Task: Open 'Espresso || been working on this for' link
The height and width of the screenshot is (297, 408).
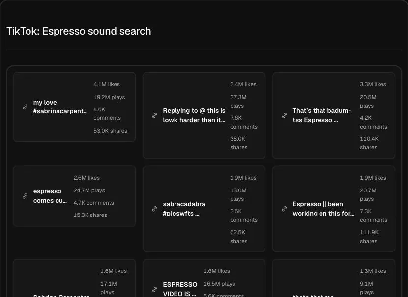Action: (x=323, y=209)
